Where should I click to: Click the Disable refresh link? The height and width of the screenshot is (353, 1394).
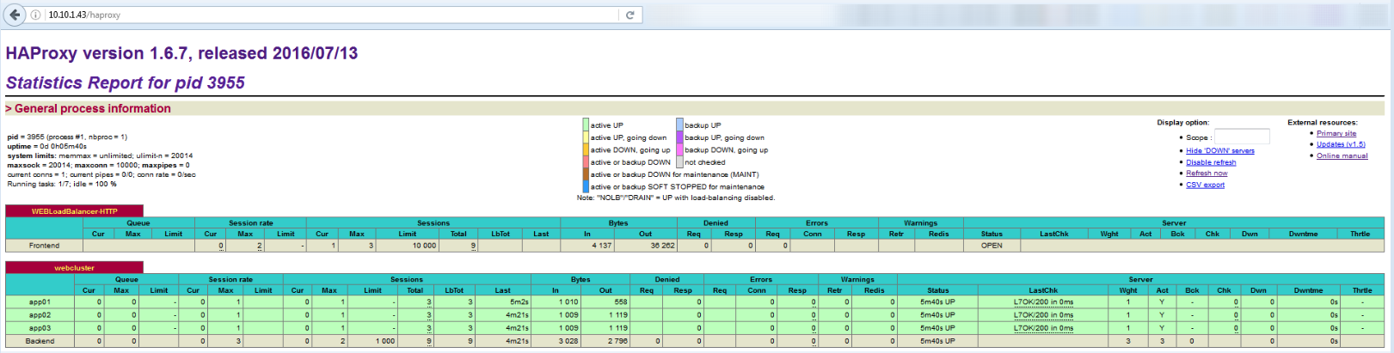click(x=1210, y=162)
